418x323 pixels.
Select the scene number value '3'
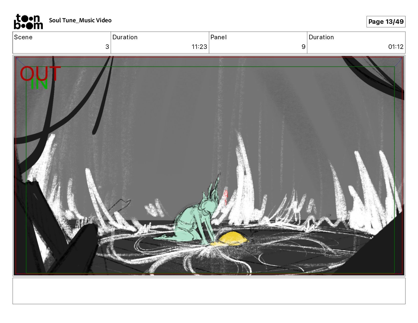107,47
